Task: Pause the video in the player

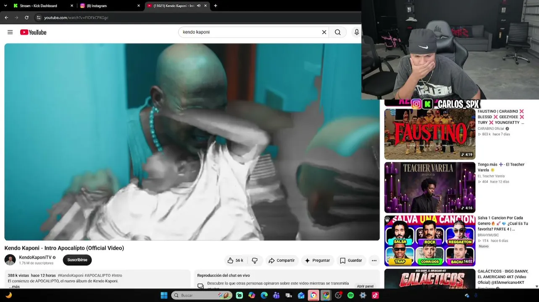Action: 192,142
